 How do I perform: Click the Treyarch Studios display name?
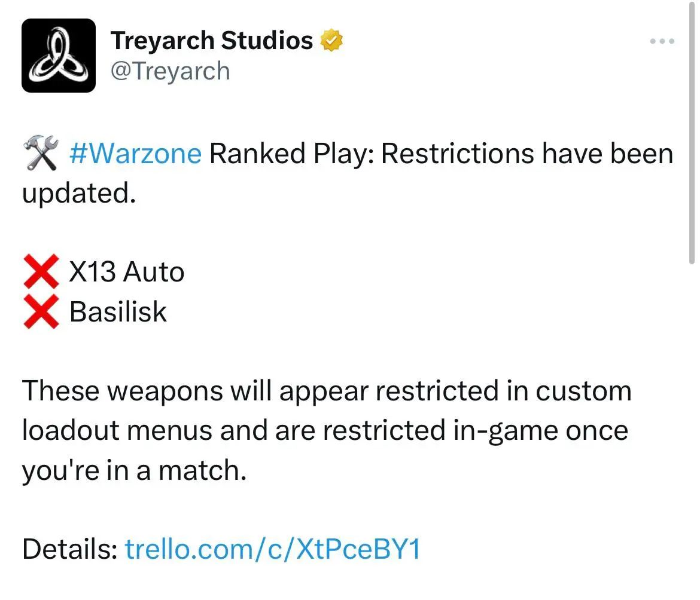coord(212,41)
